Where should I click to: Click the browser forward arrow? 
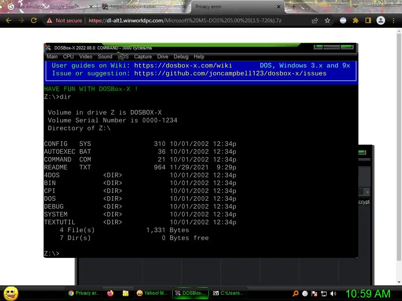(21, 20)
